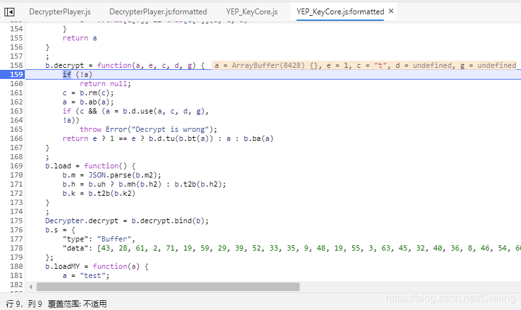Image resolution: width=521 pixels, height=310 pixels.
Task: Click "b.mh(b.h2)" on line 171
Action: [140, 185]
